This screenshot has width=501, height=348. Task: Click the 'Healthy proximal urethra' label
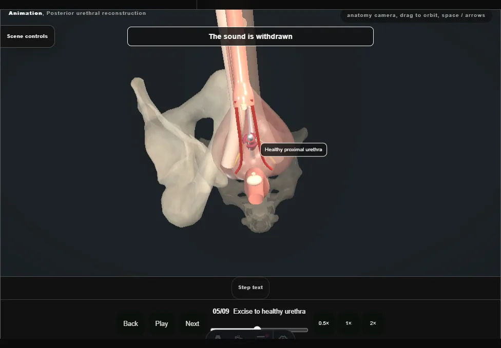click(294, 150)
